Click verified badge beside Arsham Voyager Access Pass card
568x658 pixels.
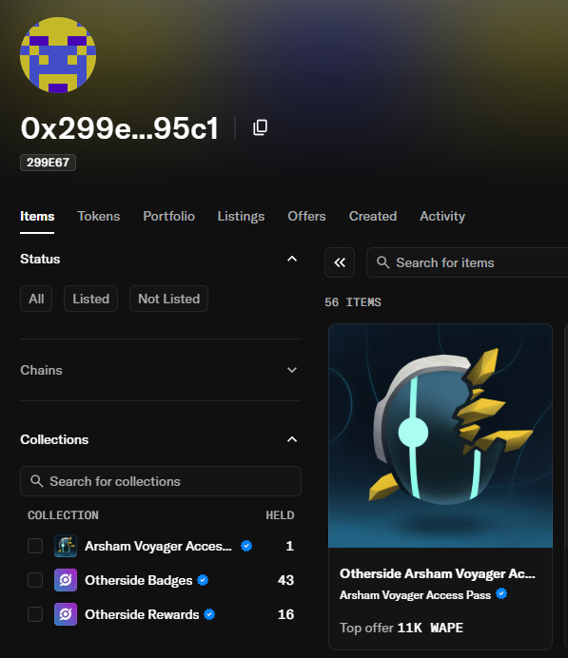[501, 594]
